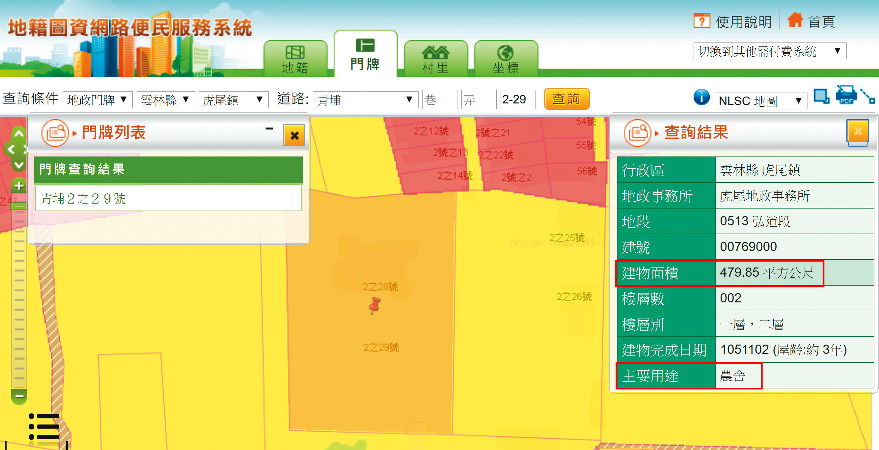Image resolution: width=879 pixels, height=450 pixels.
Task: Click the 門牌列表 panel header icon
Action: (55, 133)
